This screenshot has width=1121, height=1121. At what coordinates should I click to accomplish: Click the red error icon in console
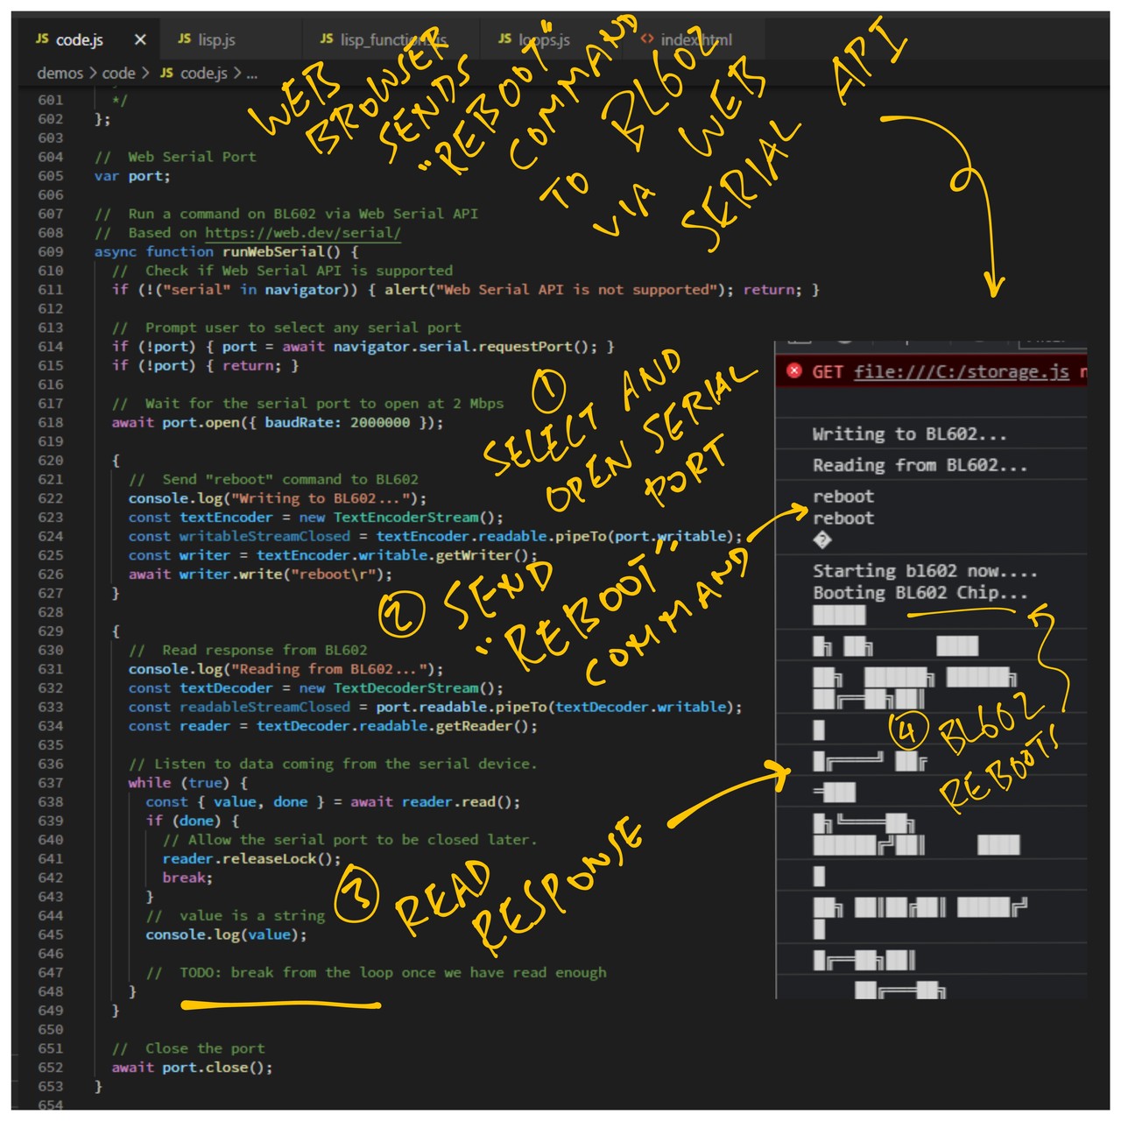[x=794, y=371]
